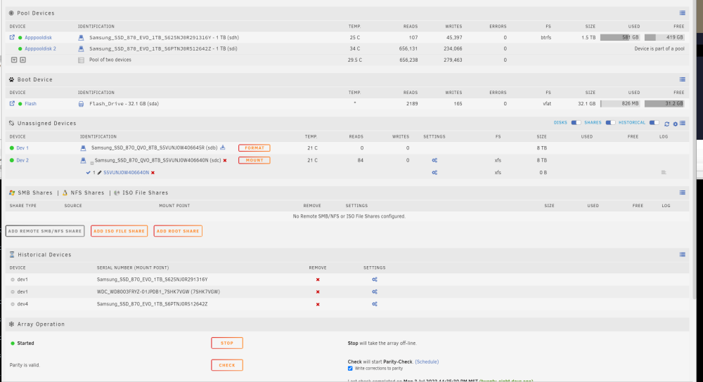703x382 pixels.
Task: Toggle the HISTORICAL switch
Action: (654, 123)
